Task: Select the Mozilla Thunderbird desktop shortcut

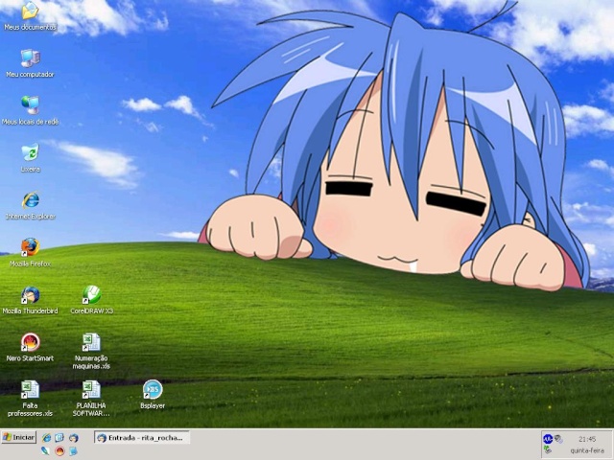Action: [30, 295]
